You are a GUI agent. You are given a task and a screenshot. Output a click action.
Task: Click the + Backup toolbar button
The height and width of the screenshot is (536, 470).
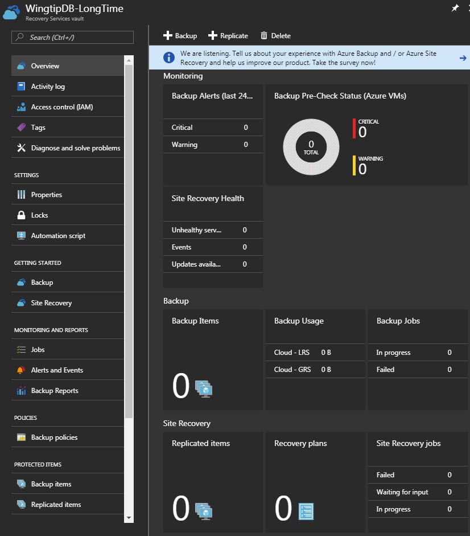pyautogui.click(x=180, y=35)
